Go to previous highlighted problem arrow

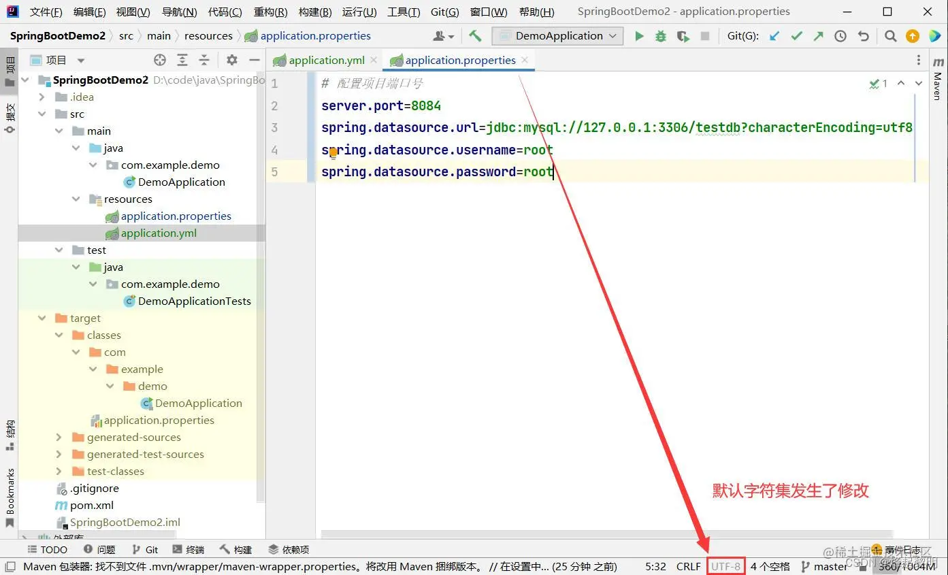[x=901, y=83]
